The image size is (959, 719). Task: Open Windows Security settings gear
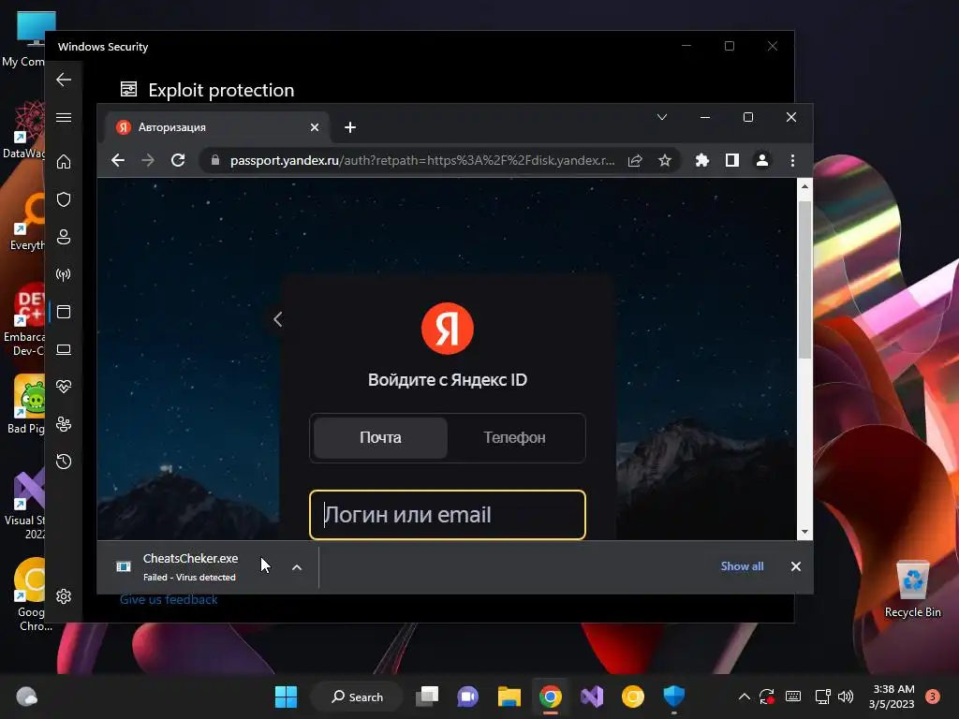click(64, 596)
